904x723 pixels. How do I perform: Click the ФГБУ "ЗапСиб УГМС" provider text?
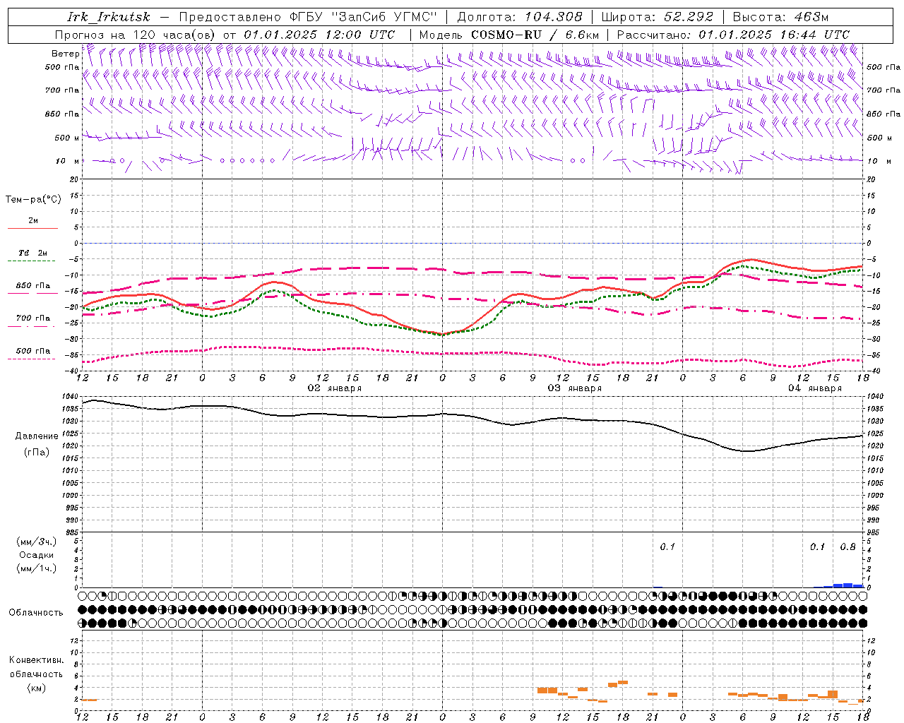click(363, 17)
